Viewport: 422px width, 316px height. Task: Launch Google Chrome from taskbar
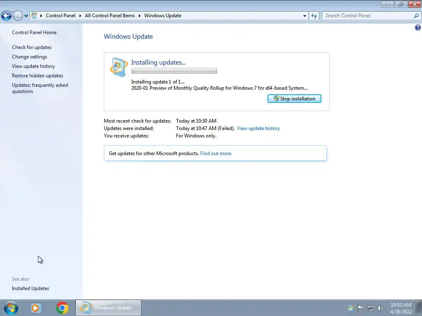pos(62,308)
